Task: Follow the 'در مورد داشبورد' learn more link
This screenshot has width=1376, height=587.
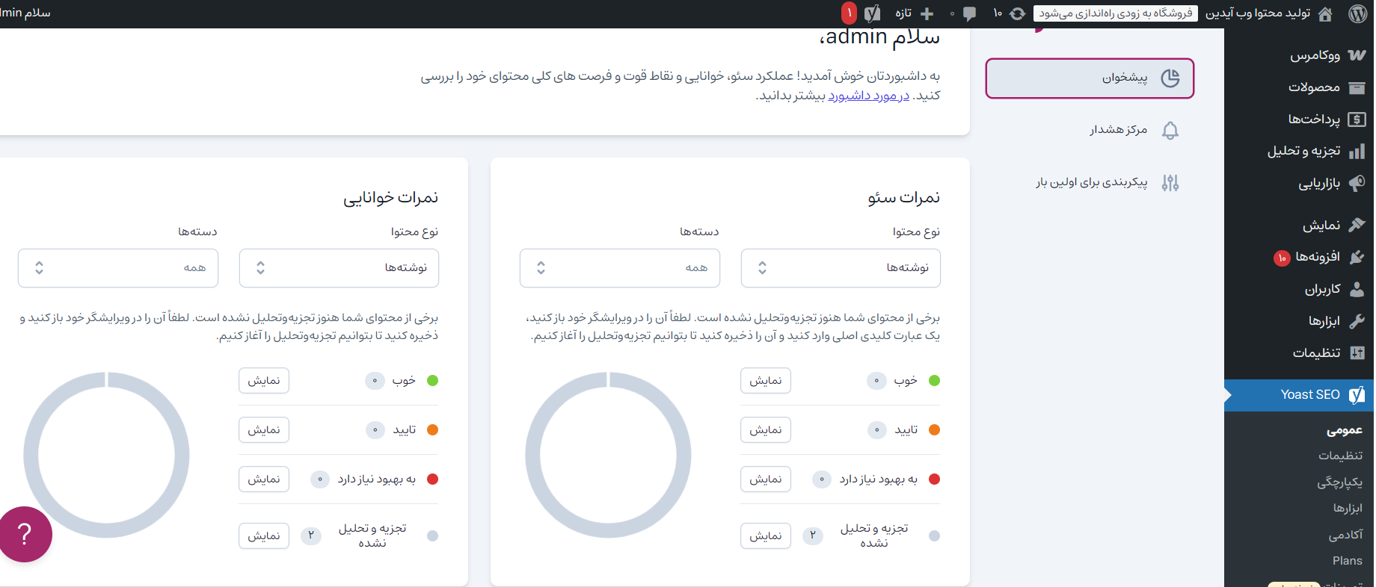Action: point(869,96)
